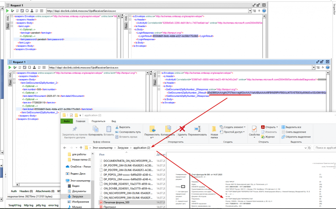The width and height of the screenshot is (336, 209).
Task: Click the Свойства properties icon
Action: (x=254, y=129)
